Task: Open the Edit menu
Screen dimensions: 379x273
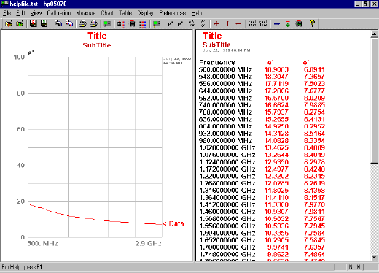Action: tap(20, 13)
